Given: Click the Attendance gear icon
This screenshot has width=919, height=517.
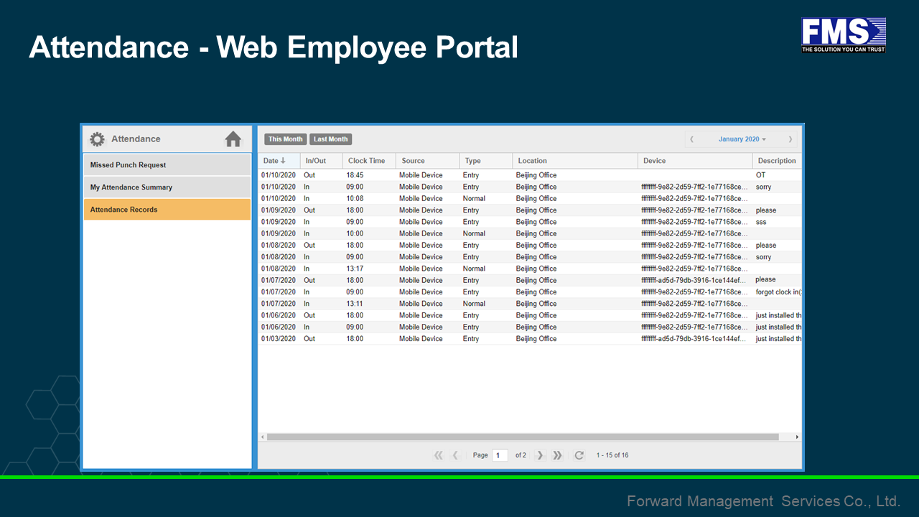Looking at the screenshot, I should coord(97,139).
